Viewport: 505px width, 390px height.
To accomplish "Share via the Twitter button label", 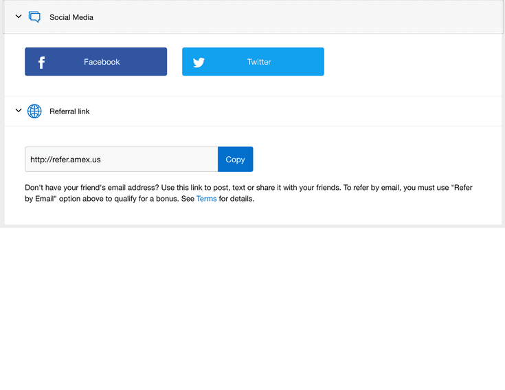I will (259, 62).
